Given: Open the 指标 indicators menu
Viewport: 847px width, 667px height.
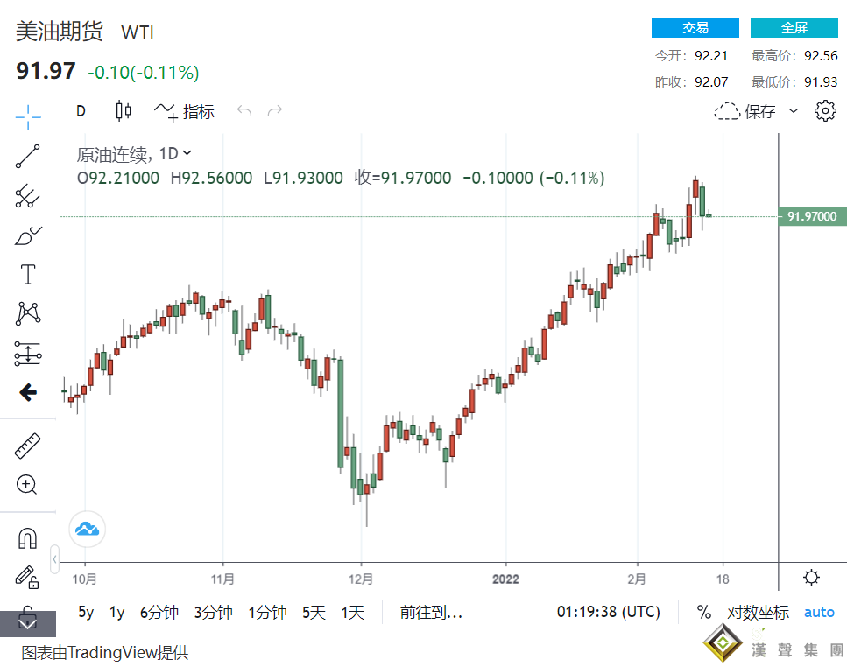Looking at the screenshot, I should [185, 111].
